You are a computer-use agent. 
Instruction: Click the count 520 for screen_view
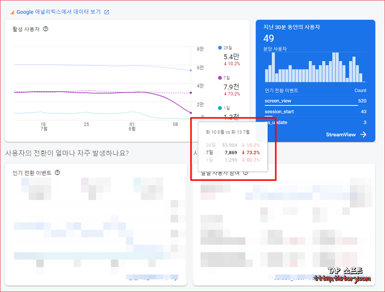pos(362,101)
